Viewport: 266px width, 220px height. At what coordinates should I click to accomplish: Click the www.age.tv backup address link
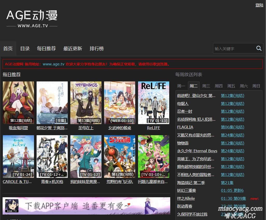(x=53, y=64)
